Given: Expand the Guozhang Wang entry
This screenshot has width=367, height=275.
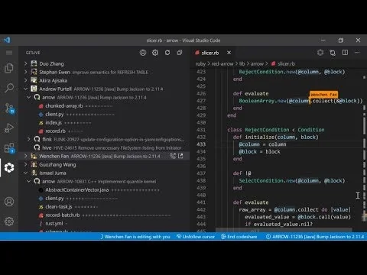Looking at the screenshot, I should point(26,164).
